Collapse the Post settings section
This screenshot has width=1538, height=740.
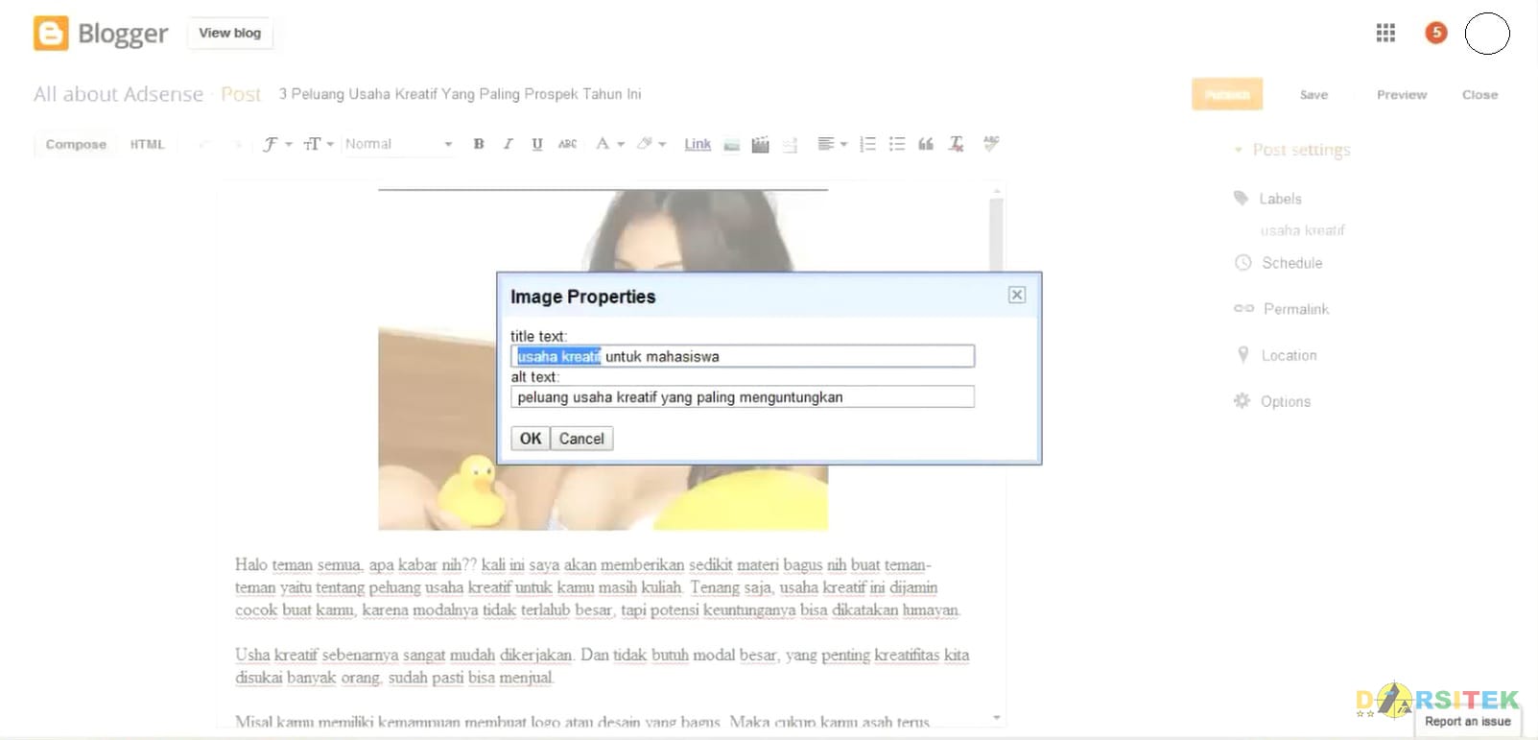[x=1291, y=150]
